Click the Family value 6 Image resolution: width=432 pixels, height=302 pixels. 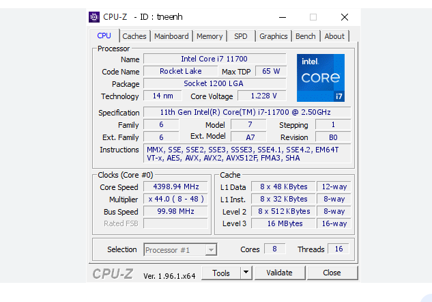click(161, 124)
